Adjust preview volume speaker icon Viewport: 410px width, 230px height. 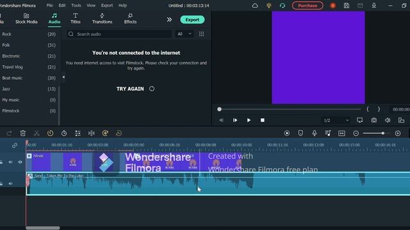(388, 120)
